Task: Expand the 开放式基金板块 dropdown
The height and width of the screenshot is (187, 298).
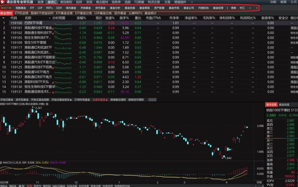Action: (62, 100)
